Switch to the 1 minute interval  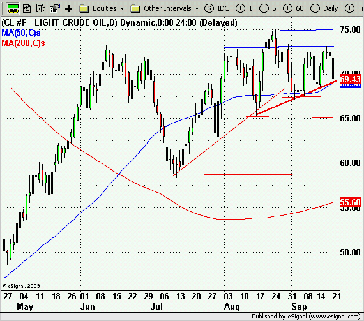[244, 8]
